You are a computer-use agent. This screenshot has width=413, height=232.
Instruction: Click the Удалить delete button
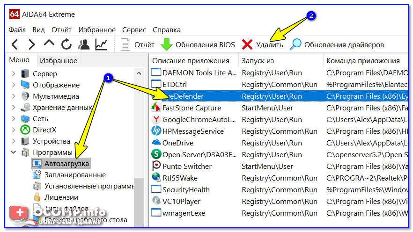click(x=263, y=44)
